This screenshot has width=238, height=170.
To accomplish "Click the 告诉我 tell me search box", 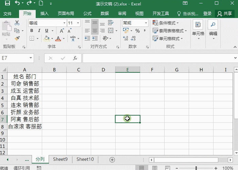I will click(188, 14).
